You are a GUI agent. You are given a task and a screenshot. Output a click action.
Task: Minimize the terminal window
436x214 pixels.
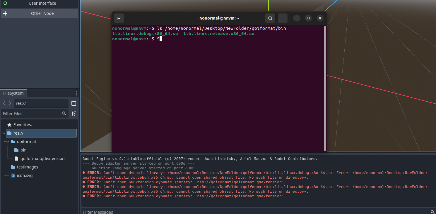click(x=297, y=18)
